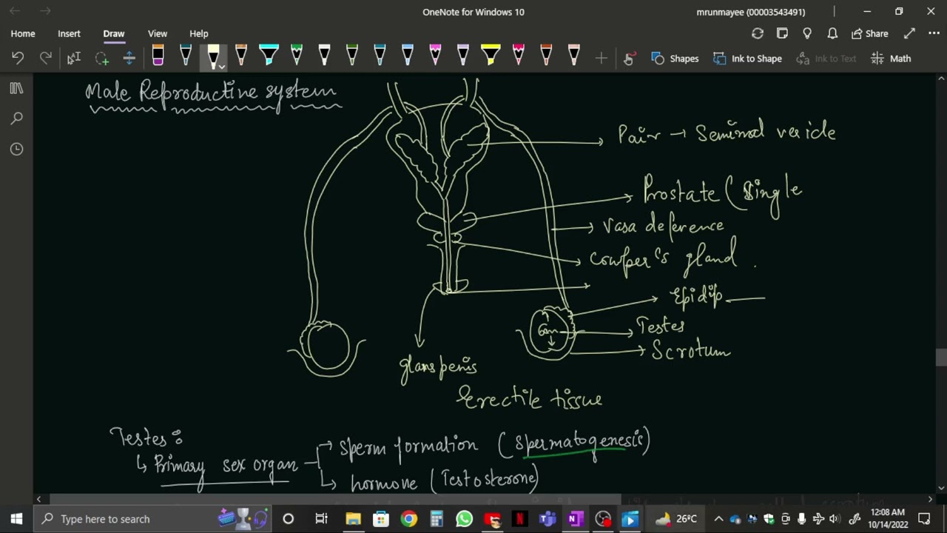Open the Search sidebar icon

point(16,118)
